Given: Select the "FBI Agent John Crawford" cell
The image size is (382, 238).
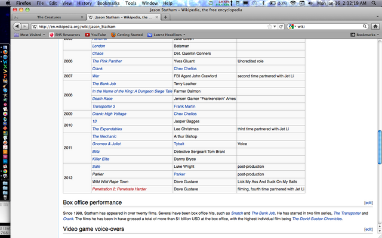Looking at the screenshot, I should (x=204, y=76).
